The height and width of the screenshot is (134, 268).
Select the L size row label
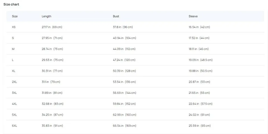13,60
